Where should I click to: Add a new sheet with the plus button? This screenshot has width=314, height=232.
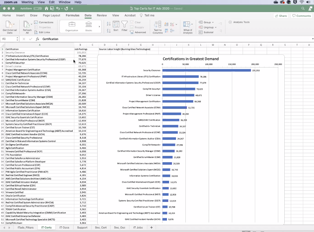click(151, 227)
